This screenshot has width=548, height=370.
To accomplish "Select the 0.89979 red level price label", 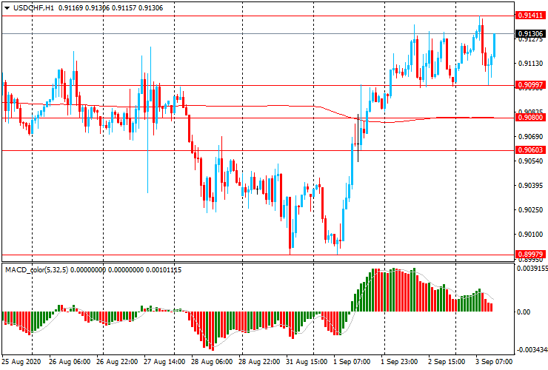I will point(530,255).
